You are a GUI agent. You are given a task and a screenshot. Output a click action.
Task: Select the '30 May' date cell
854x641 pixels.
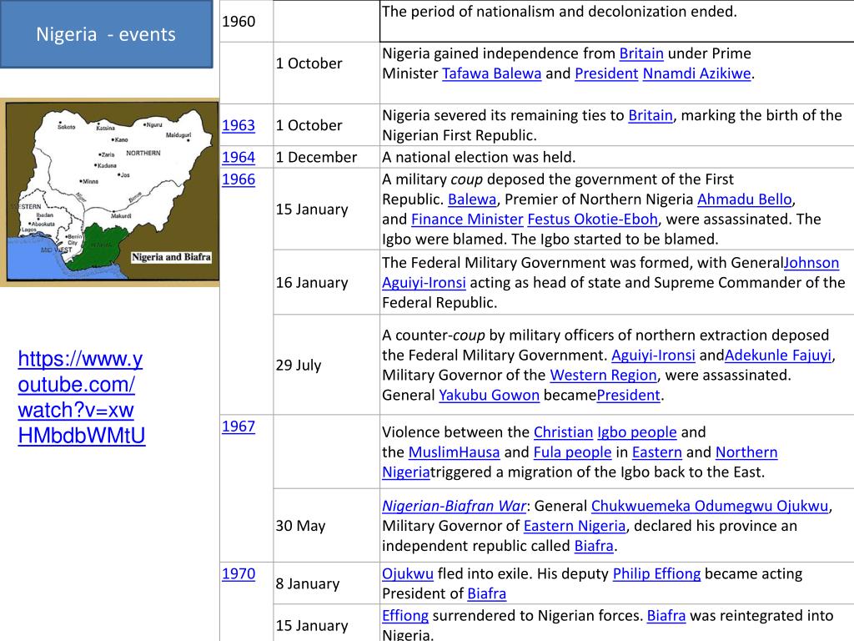pos(326,526)
